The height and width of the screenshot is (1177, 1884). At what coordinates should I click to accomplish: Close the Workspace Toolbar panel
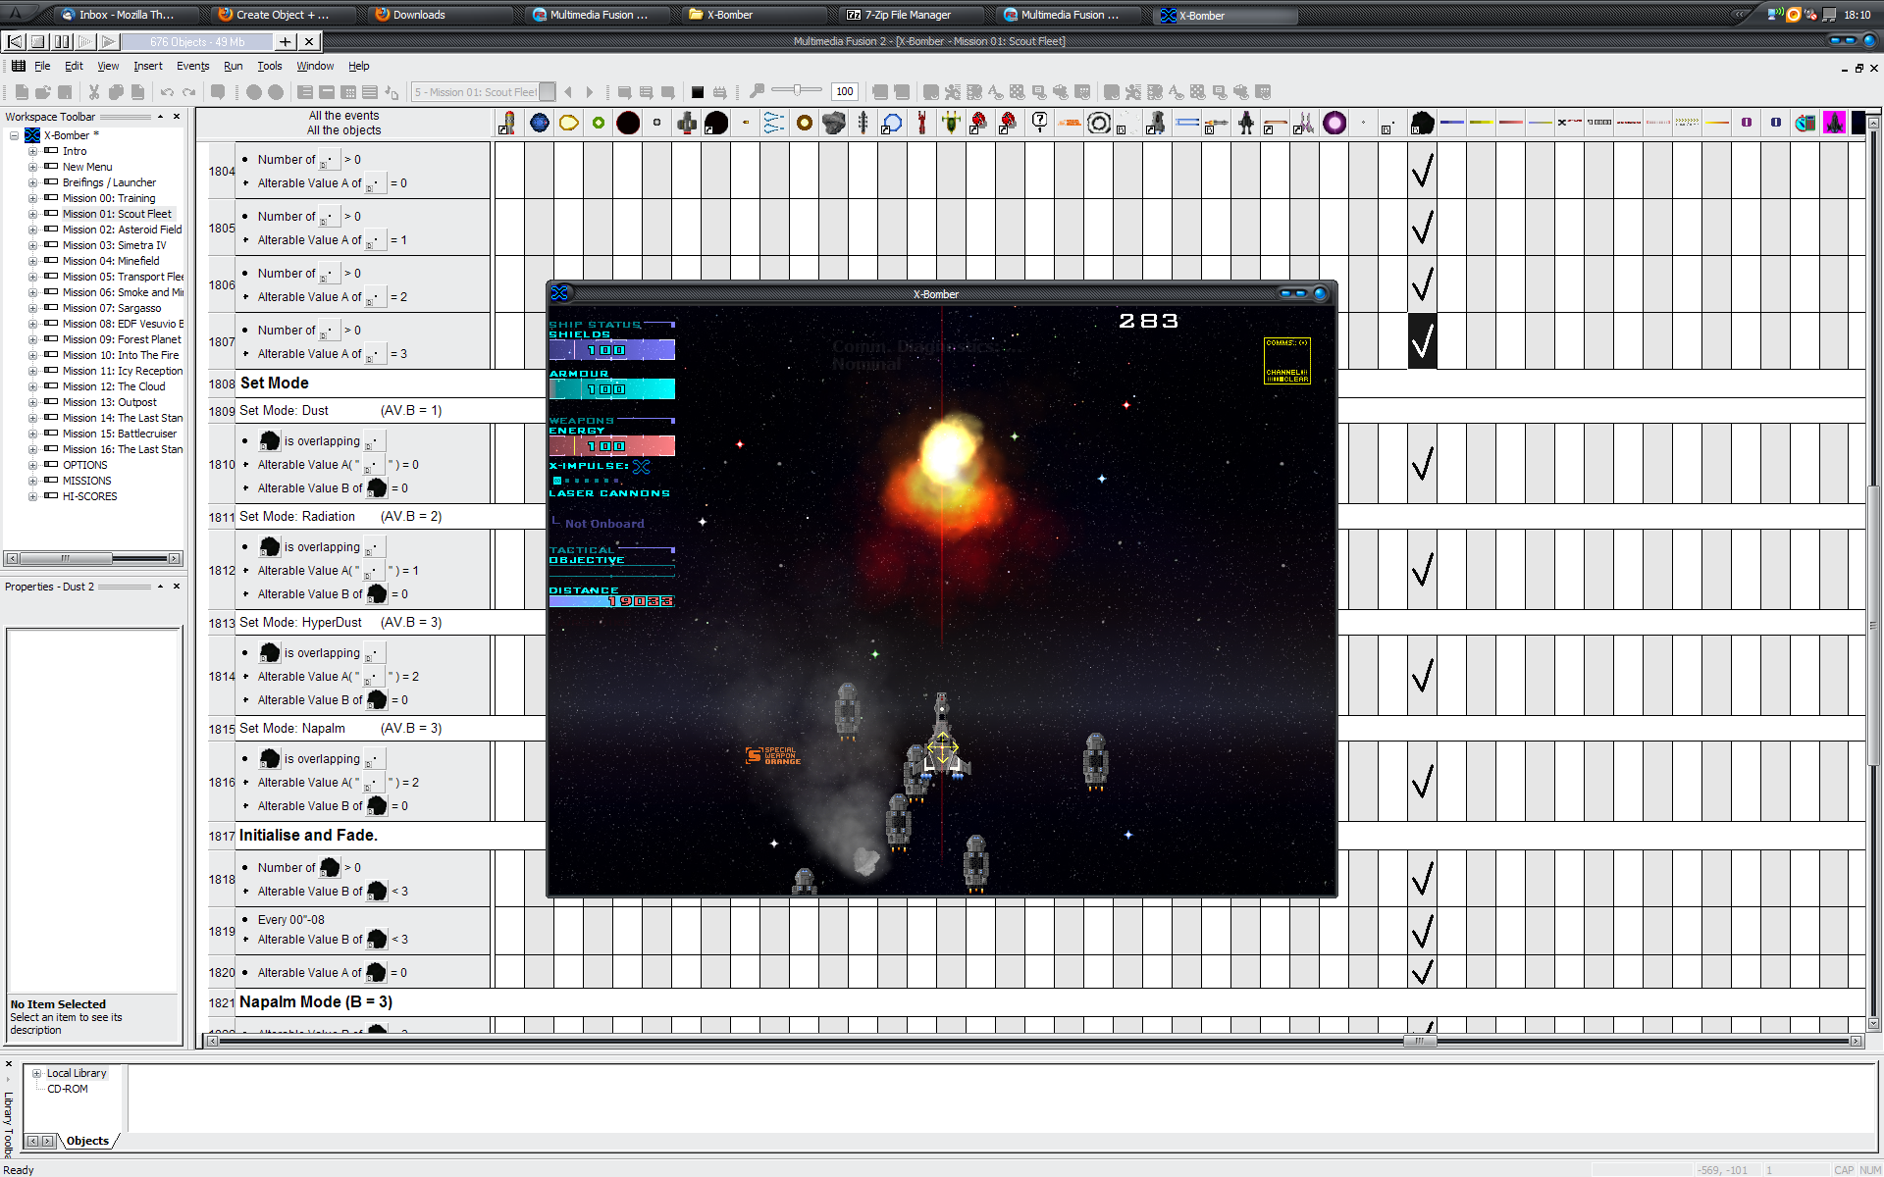tap(177, 117)
